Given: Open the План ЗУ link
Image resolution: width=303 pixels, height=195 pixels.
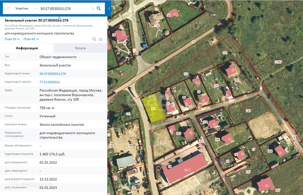Looking at the screenshot, I should tap(12, 39).
